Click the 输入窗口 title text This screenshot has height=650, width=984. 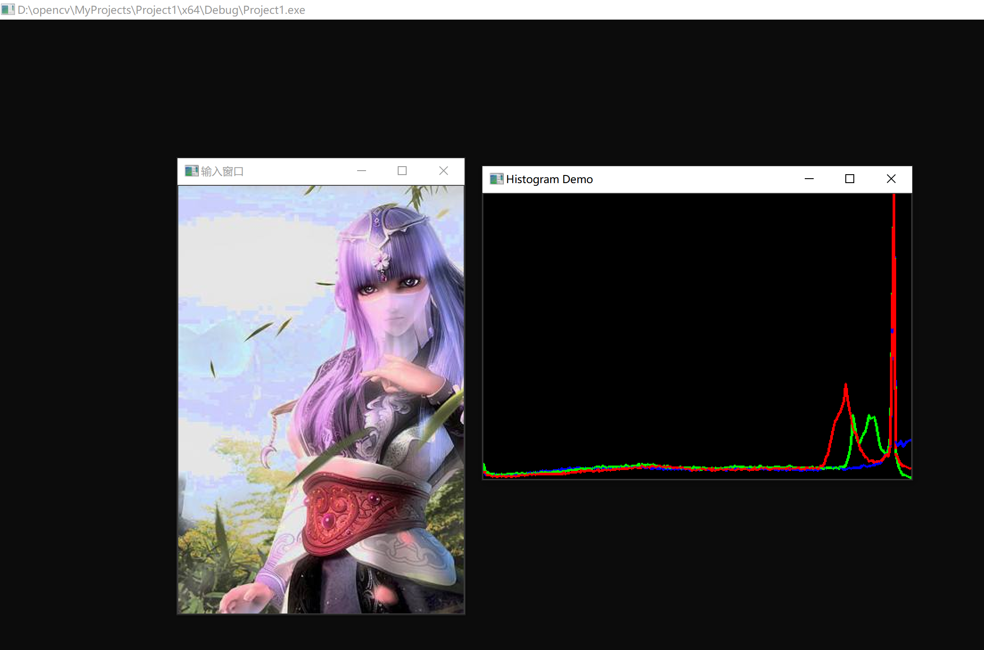[222, 172]
